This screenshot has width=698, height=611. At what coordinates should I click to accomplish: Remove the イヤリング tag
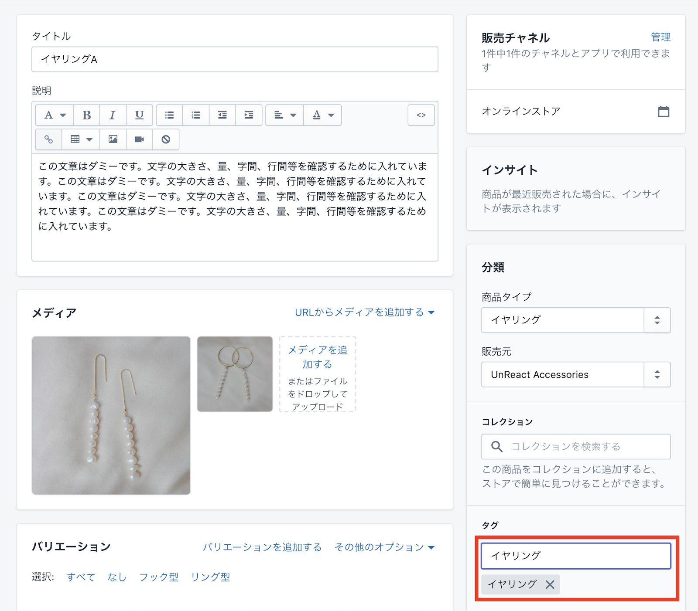point(550,584)
